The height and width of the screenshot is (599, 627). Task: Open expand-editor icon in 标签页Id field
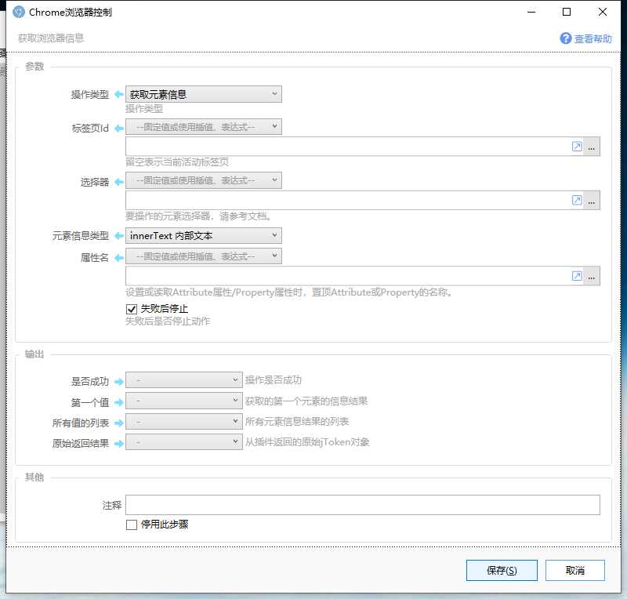coord(577,147)
